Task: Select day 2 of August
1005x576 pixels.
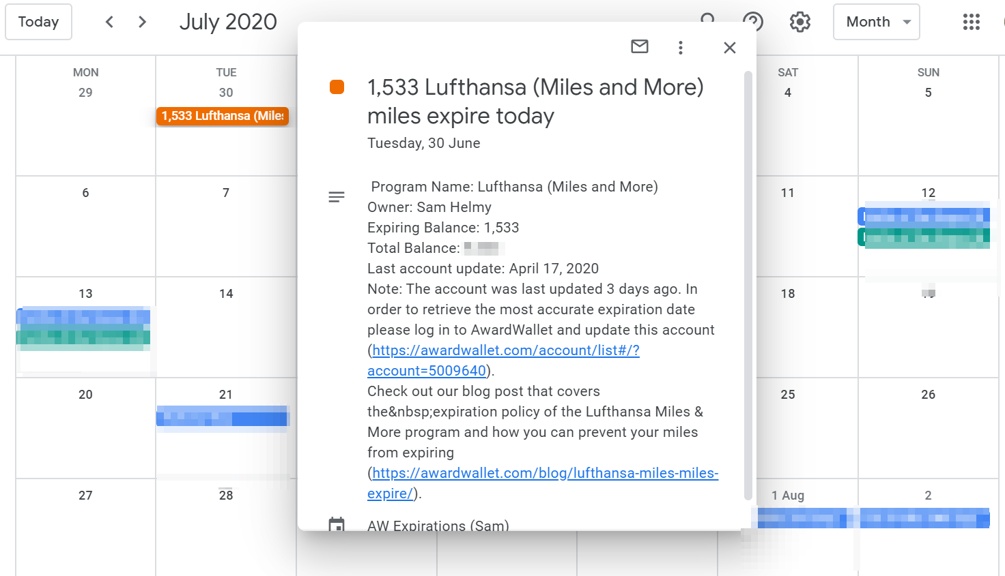Action: coord(929,496)
